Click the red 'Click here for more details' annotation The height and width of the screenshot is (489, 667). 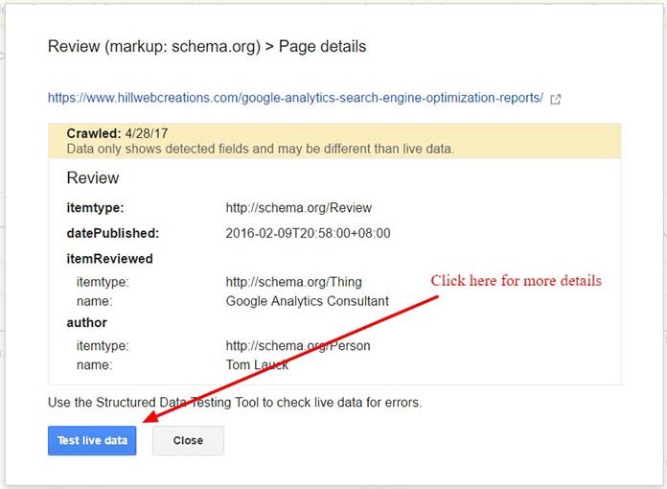pyautogui.click(x=516, y=281)
